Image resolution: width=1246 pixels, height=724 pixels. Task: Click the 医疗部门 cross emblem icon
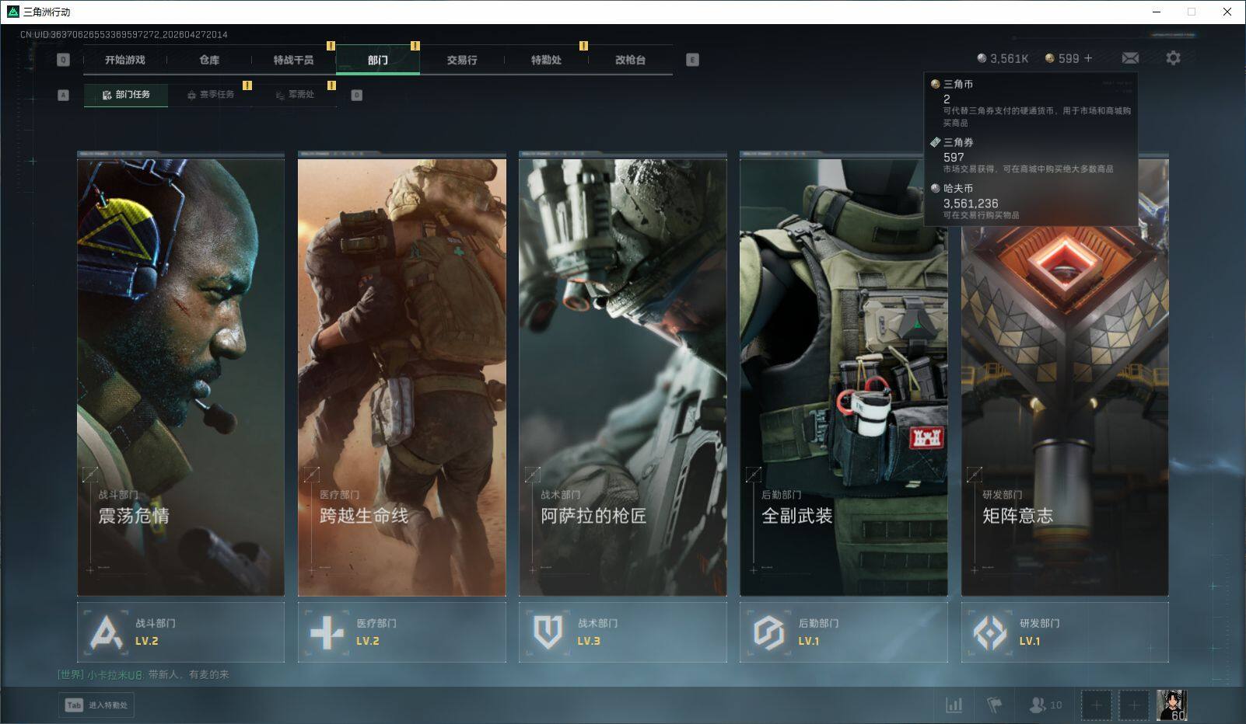coord(327,632)
